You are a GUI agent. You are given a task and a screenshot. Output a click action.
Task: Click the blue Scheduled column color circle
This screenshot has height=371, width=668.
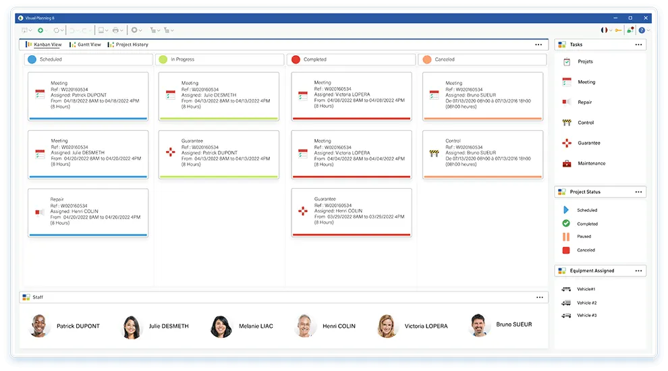click(32, 59)
